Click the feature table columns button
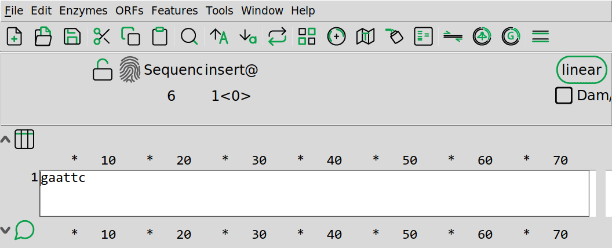This screenshot has height=248, width=612. [x=24, y=140]
